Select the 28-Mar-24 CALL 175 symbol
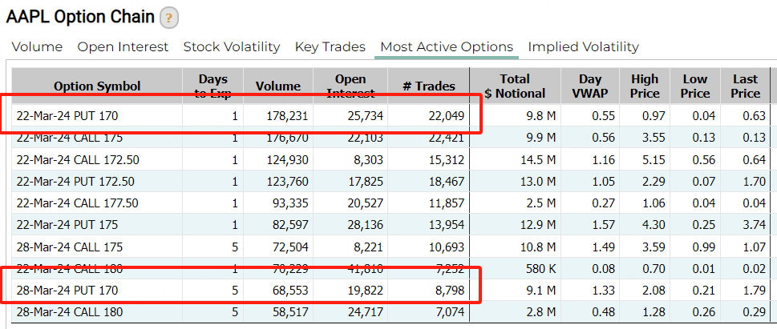Image resolution: width=777 pixels, height=329 pixels. [x=70, y=247]
